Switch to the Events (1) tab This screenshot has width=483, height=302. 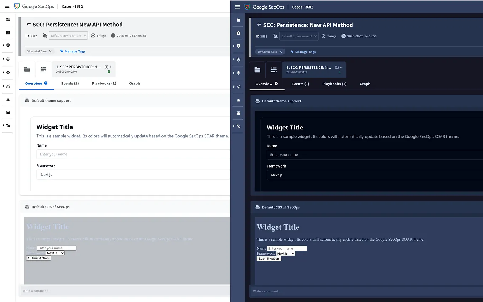point(70,83)
